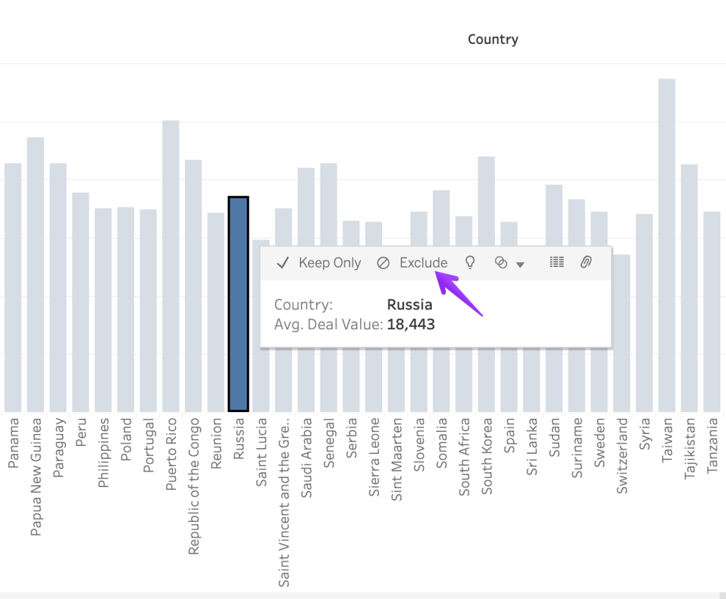
Task: Choose "Exclude" from the tooltip menu
Action: tap(423, 263)
